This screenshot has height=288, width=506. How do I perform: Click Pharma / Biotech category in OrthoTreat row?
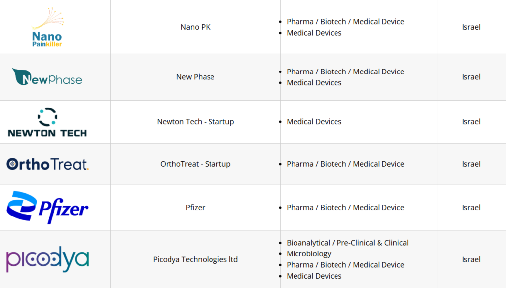(x=345, y=164)
